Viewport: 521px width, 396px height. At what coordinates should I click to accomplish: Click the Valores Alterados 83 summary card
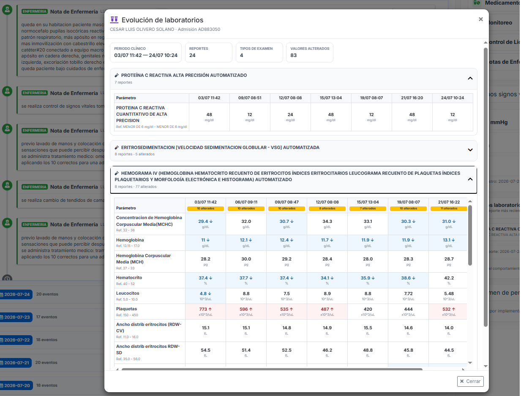pos(310,52)
